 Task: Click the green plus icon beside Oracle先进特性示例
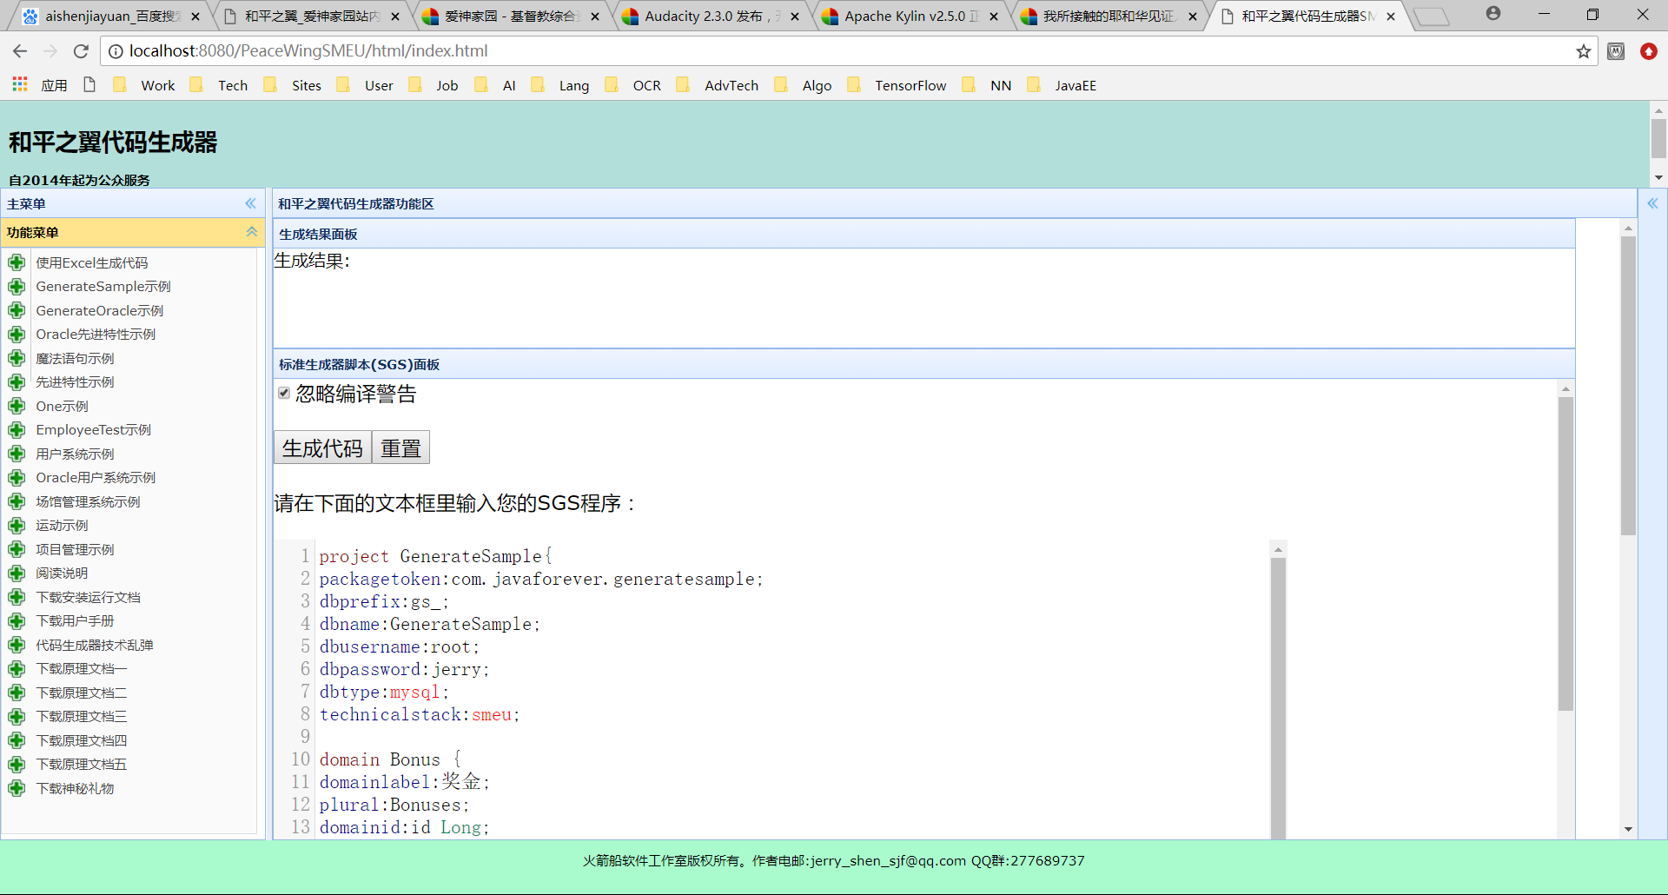pos(17,334)
